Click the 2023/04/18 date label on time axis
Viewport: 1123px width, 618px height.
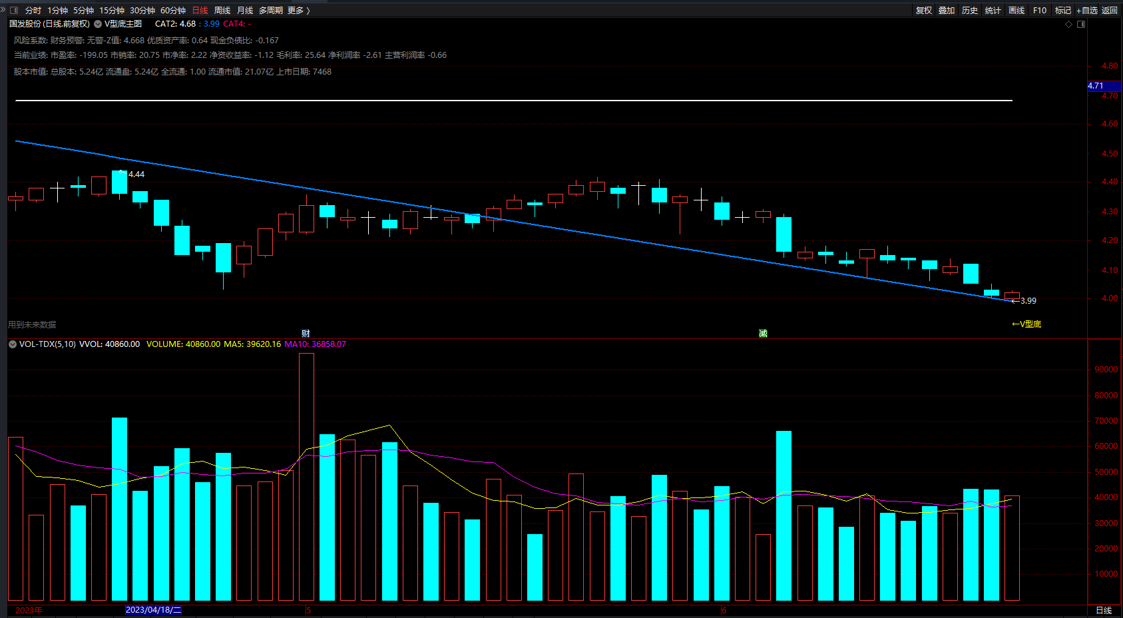point(153,610)
